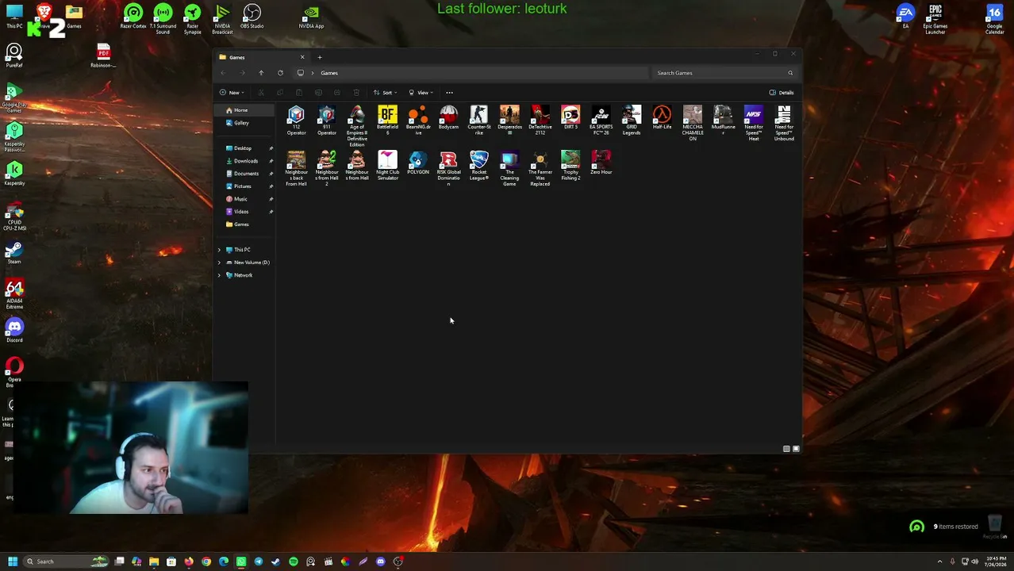Viewport: 1014px width, 571px height.
Task: Switch to details list view in status bar
Action: (786, 449)
